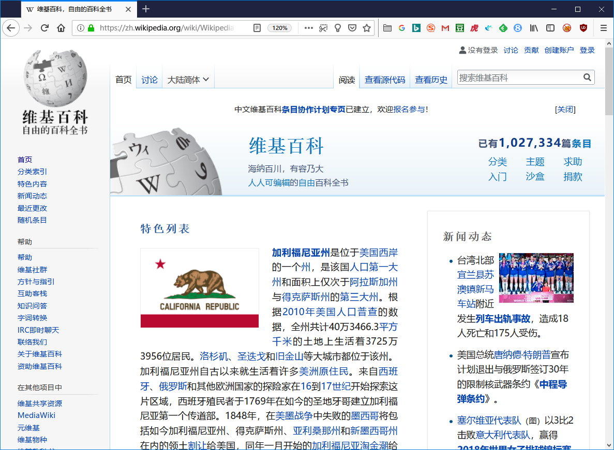This screenshot has height=450, width=614.
Task: Click the lightbulb icon in address bar
Action: pyautogui.click(x=338, y=28)
